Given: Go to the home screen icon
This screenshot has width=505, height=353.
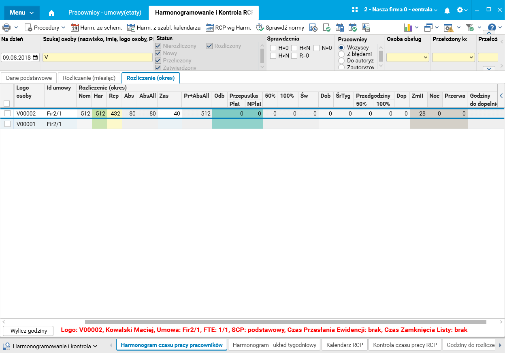Looking at the screenshot, I should [51, 13].
